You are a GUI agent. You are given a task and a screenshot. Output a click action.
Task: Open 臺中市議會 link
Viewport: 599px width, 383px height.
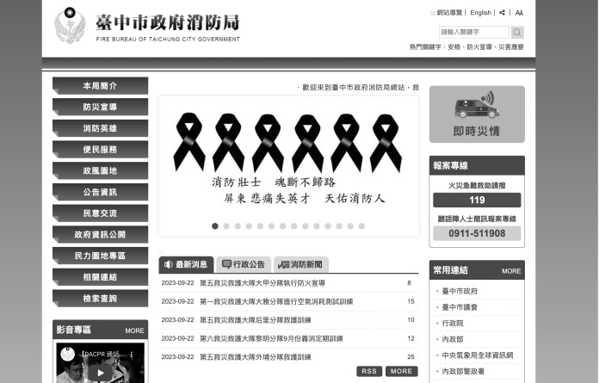click(x=460, y=307)
